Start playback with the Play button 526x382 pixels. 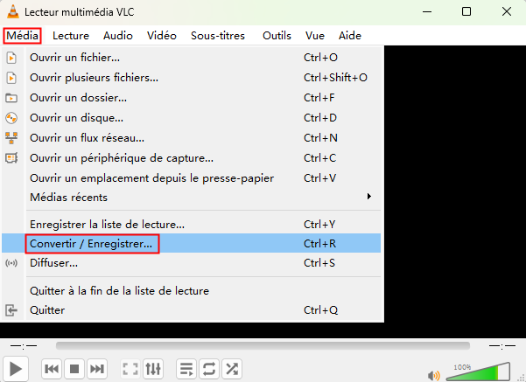(x=16, y=369)
